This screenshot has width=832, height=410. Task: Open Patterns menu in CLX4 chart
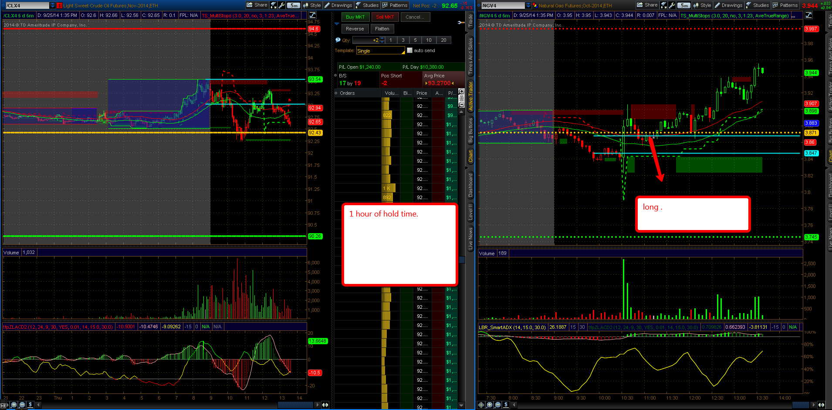[395, 5]
